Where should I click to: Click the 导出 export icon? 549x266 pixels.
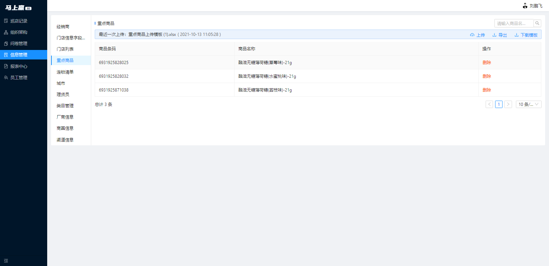click(494, 35)
